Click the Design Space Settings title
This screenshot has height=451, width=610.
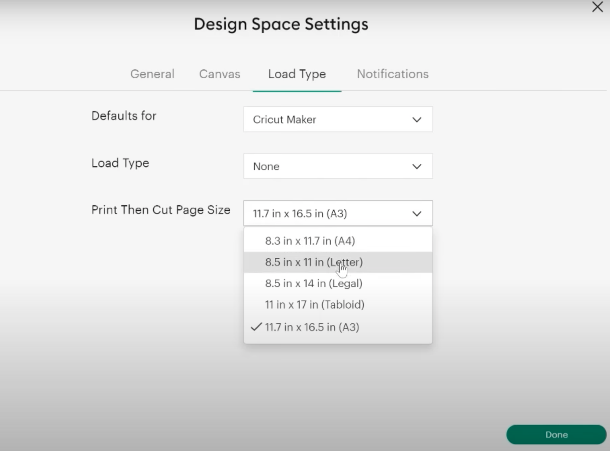[x=281, y=24]
